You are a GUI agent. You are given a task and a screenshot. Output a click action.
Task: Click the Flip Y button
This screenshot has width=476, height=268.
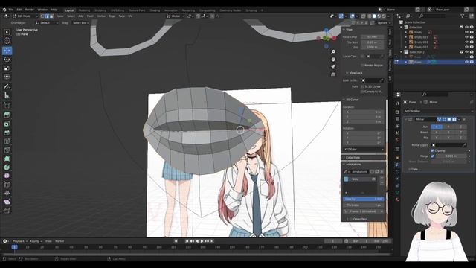pos(448,138)
